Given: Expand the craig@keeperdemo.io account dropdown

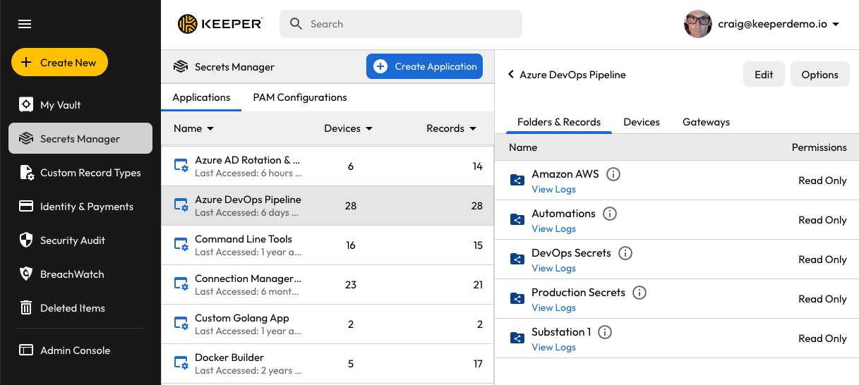Looking at the screenshot, I should click(836, 25).
